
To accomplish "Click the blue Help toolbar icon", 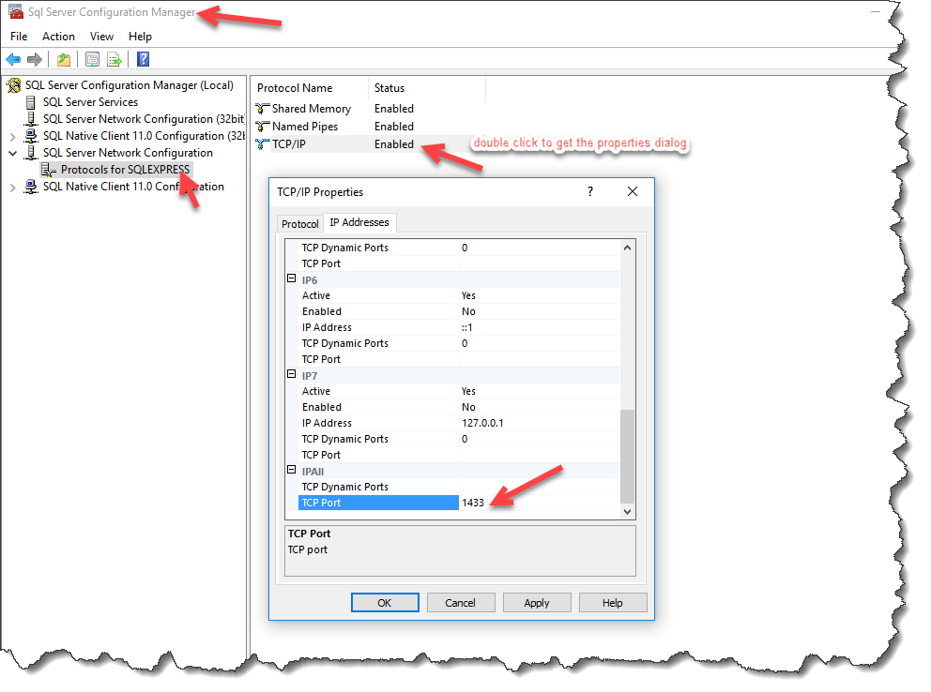I will [143, 59].
